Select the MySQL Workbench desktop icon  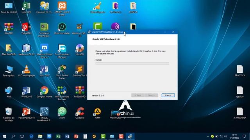[x=44, y=114]
